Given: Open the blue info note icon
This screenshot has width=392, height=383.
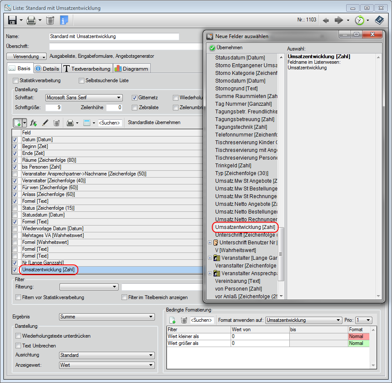Looking at the screenshot, I should tap(64, 20).
